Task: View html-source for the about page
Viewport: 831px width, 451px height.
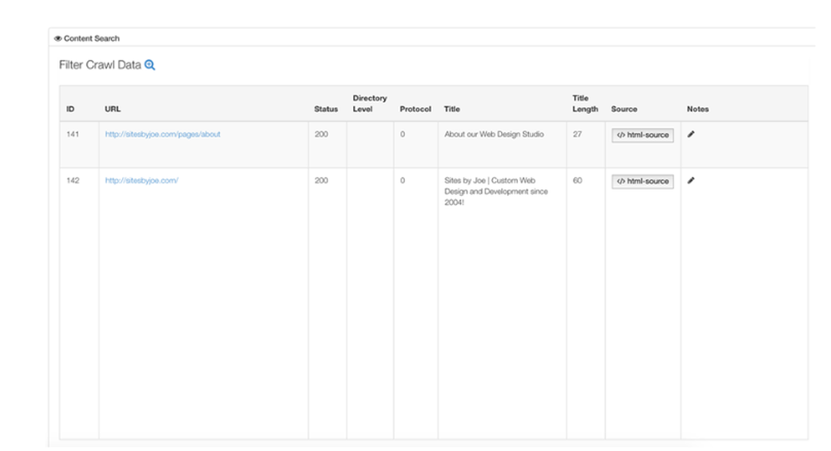Action: (642, 135)
